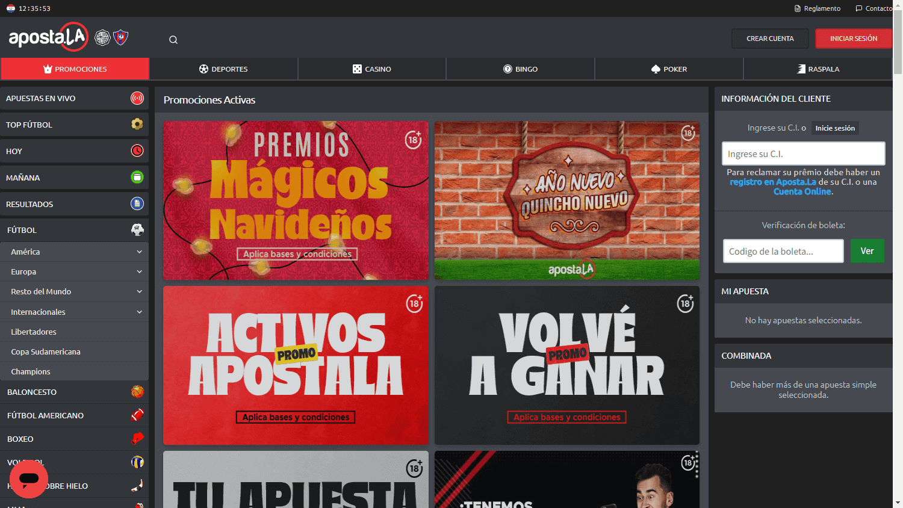
Task: Open the red chat support bubble
Action: [x=28, y=479]
